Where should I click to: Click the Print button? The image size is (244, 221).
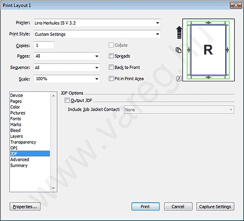coord(145,207)
